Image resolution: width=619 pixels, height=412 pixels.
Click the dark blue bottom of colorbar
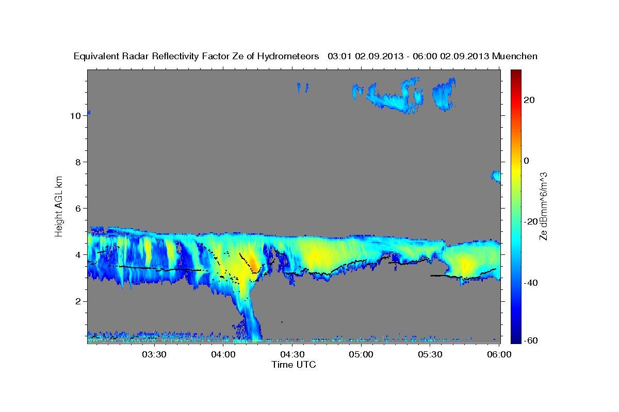[515, 337]
